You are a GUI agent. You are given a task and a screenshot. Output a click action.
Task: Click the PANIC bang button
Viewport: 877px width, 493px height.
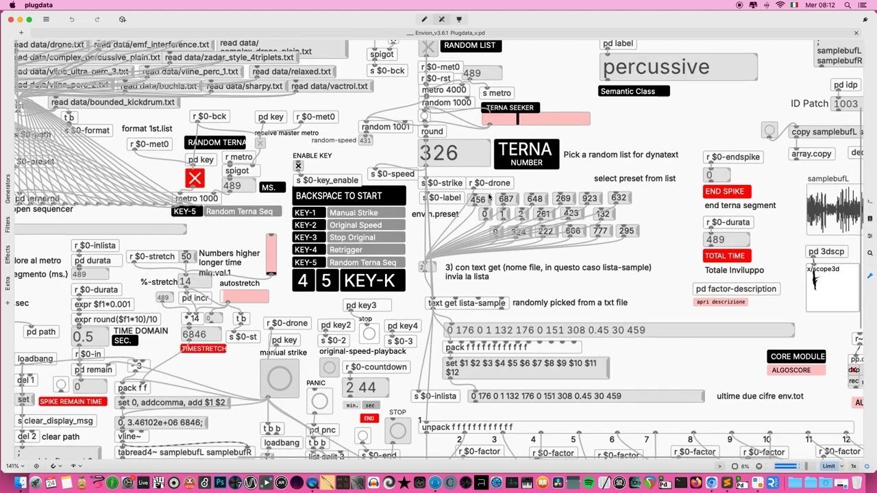point(319,401)
